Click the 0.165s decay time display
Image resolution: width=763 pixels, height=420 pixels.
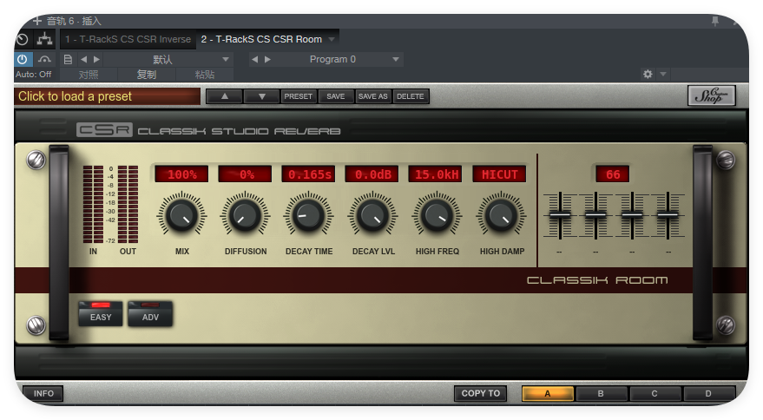pyautogui.click(x=308, y=174)
